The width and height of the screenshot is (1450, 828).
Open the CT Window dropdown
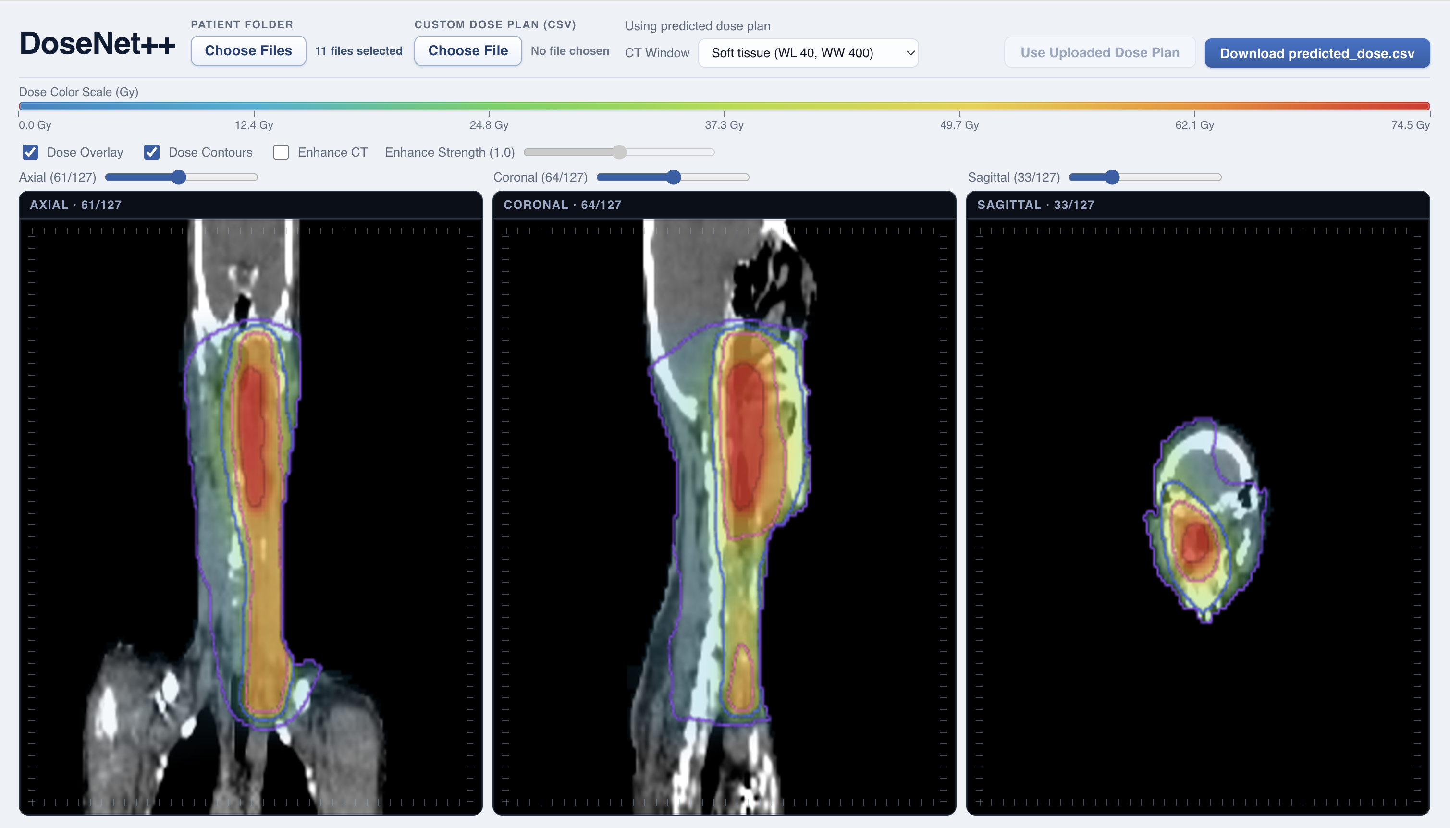coord(807,53)
